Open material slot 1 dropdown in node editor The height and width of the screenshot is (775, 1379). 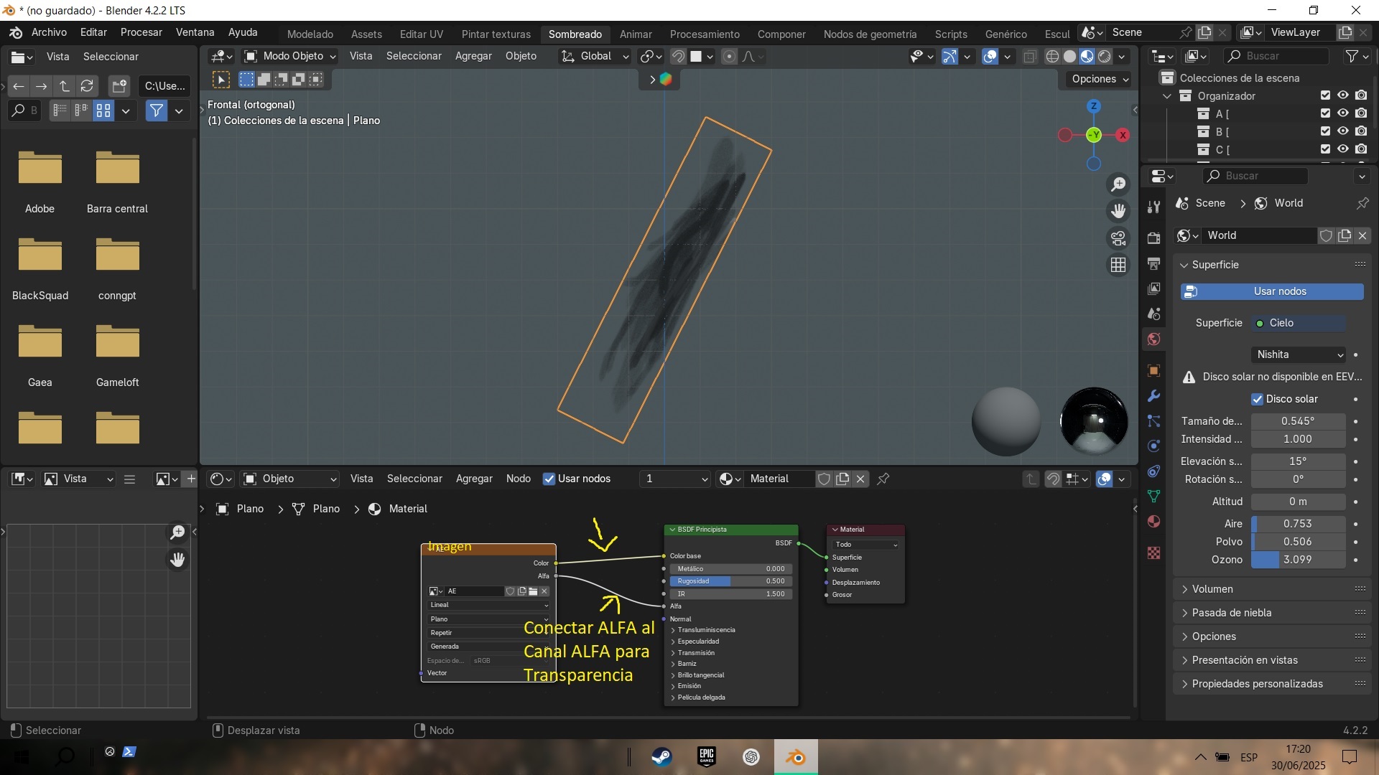click(675, 479)
